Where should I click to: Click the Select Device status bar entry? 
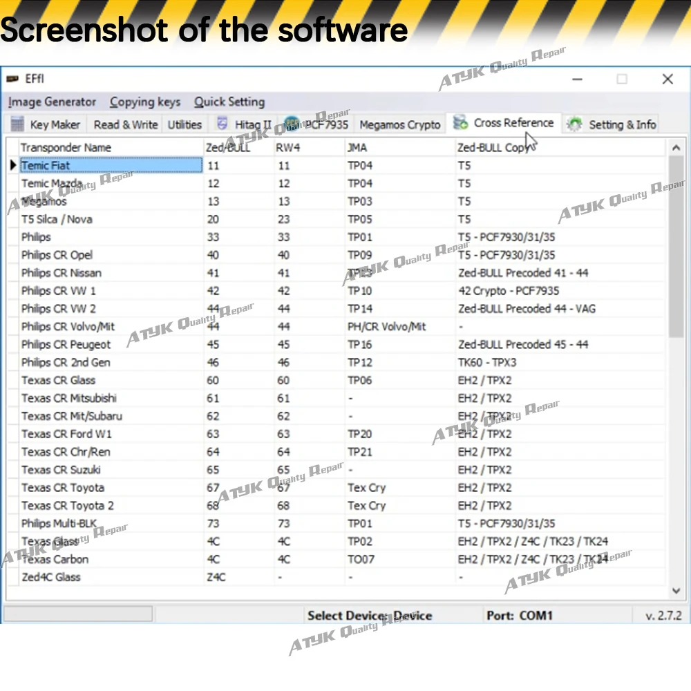pyautogui.click(x=370, y=616)
